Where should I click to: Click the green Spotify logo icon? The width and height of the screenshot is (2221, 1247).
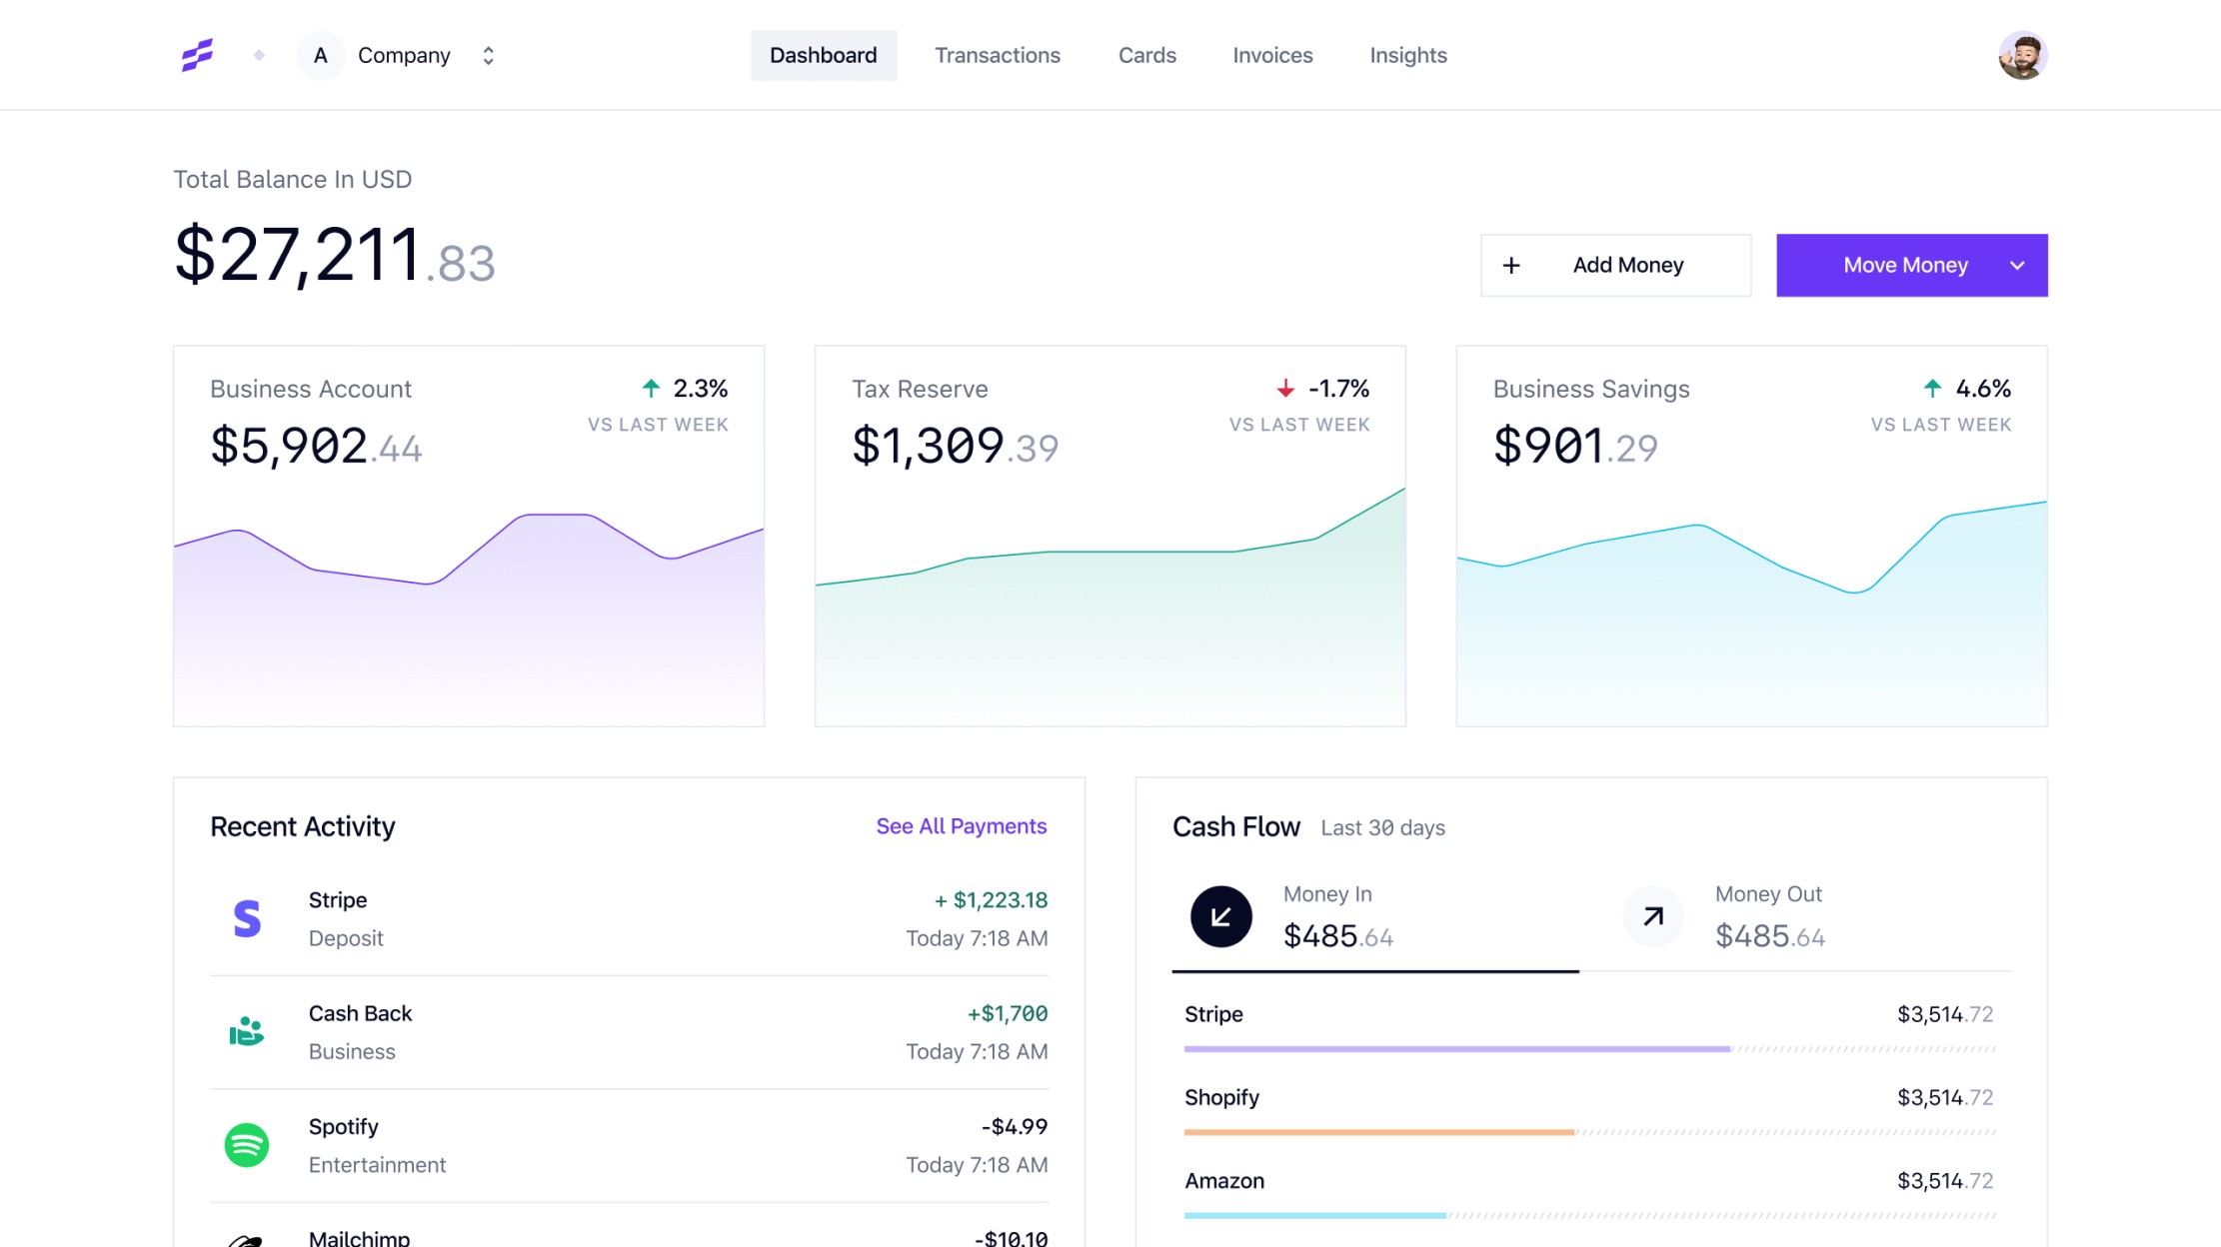(x=246, y=1145)
